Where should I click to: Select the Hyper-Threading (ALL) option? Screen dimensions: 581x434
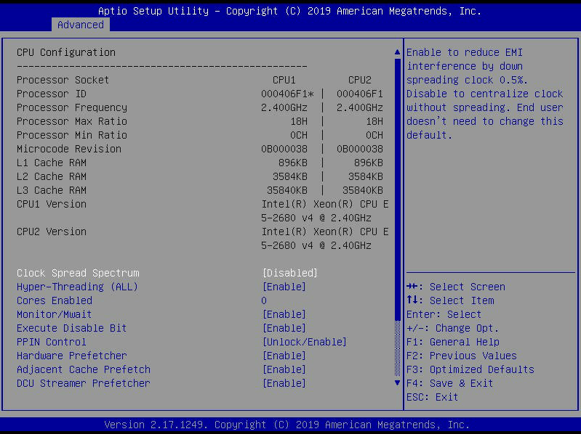(77, 287)
